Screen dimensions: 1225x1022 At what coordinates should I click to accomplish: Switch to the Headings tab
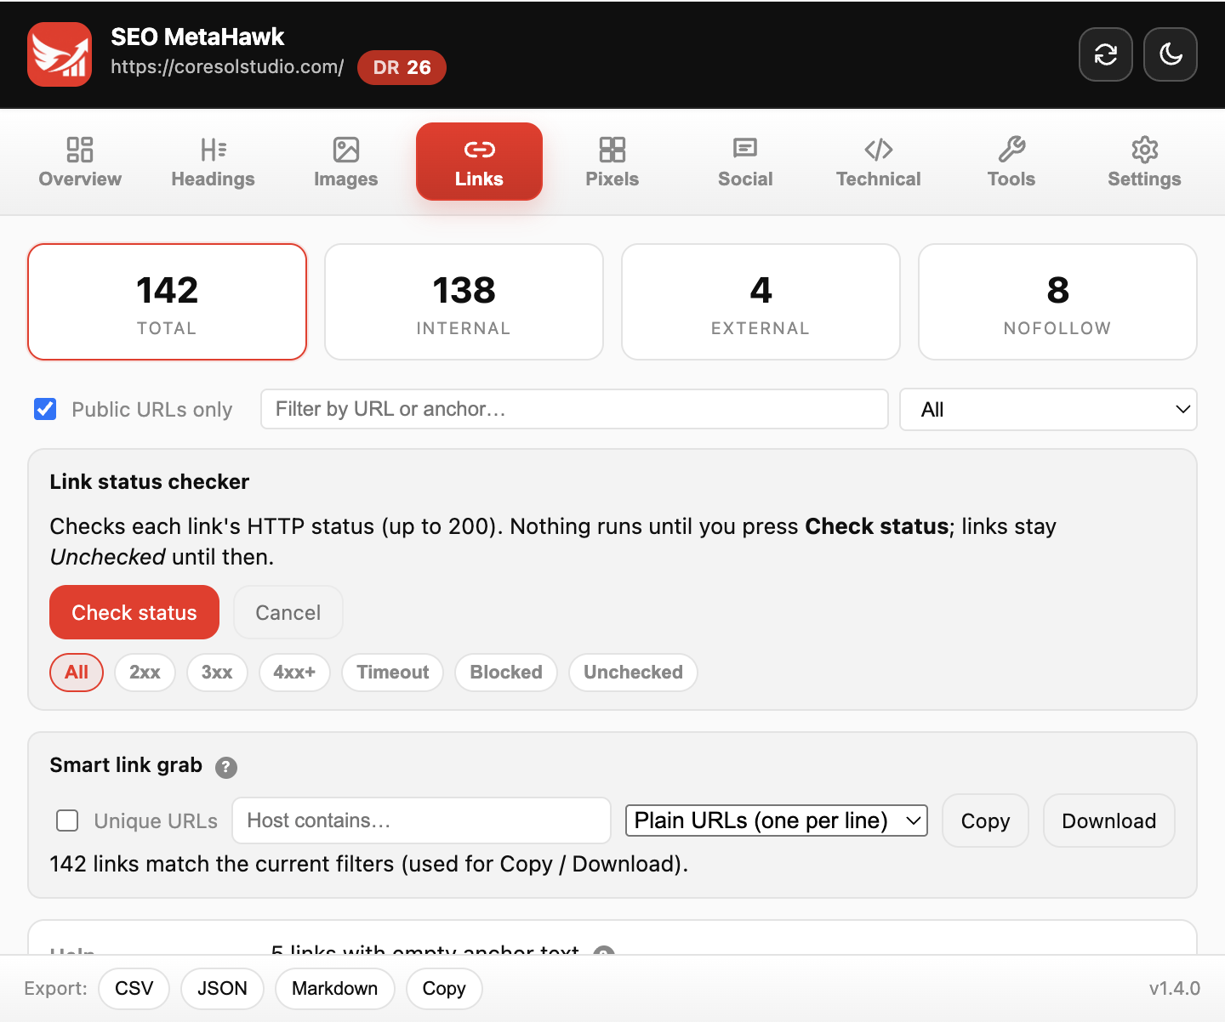click(x=213, y=162)
